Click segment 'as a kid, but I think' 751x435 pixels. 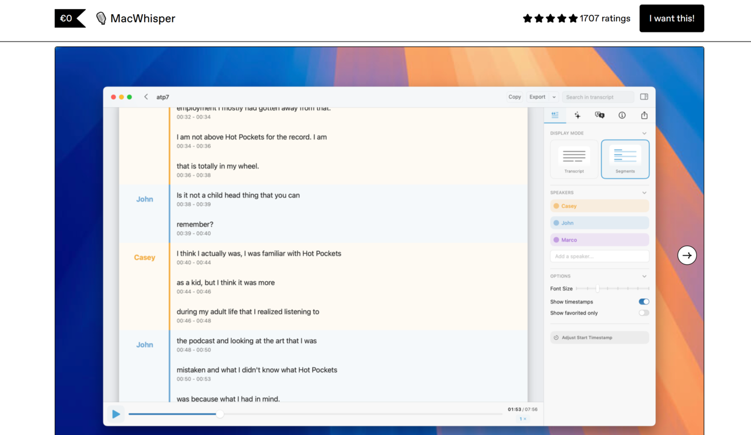(x=225, y=282)
